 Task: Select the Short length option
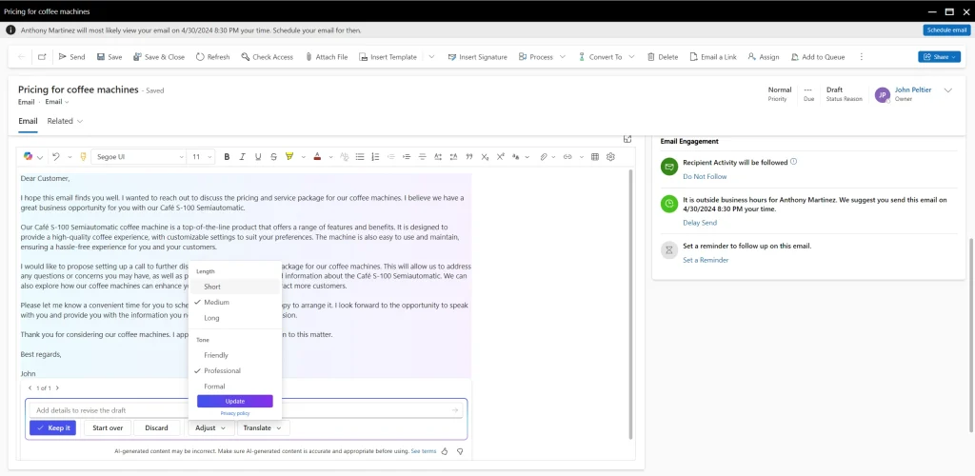pos(212,287)
